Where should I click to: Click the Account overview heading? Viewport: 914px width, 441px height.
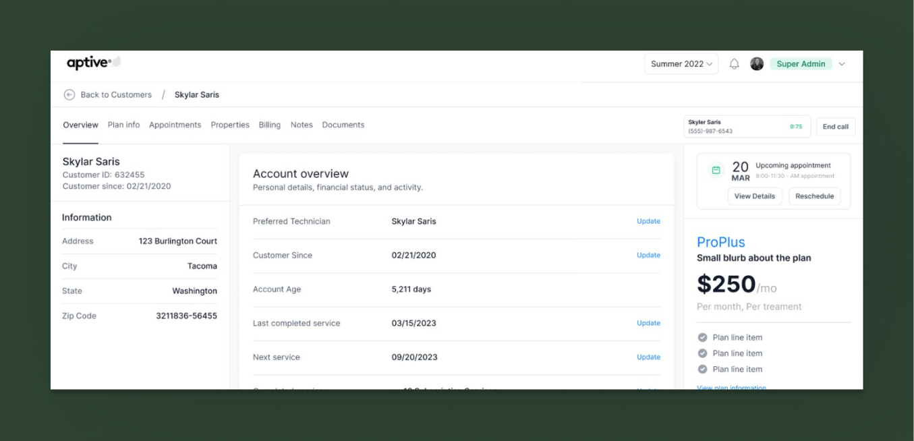301,174
